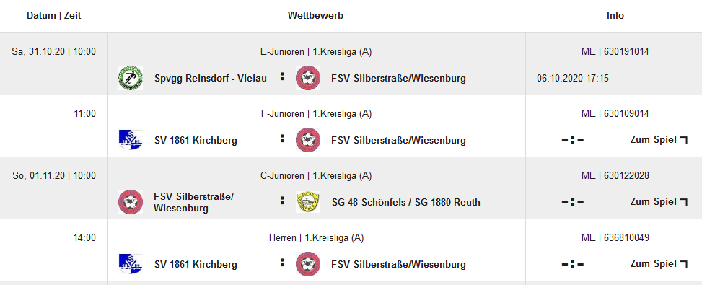Click team name Spvgg Reinsdorf - Vielau
The image size is (702, 285).
tap(211, 79)
